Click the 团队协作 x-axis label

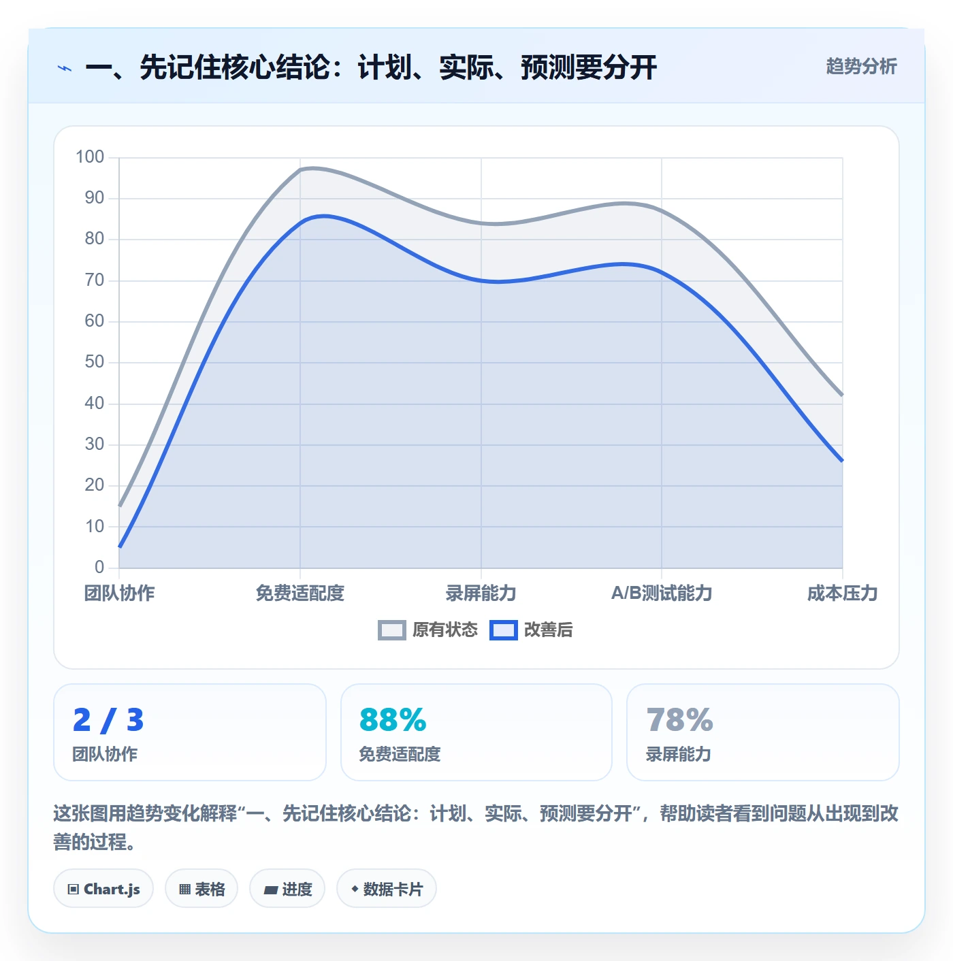[x=120, y=593]
